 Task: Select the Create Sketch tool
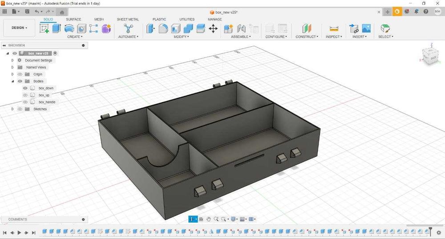point(44,28)
